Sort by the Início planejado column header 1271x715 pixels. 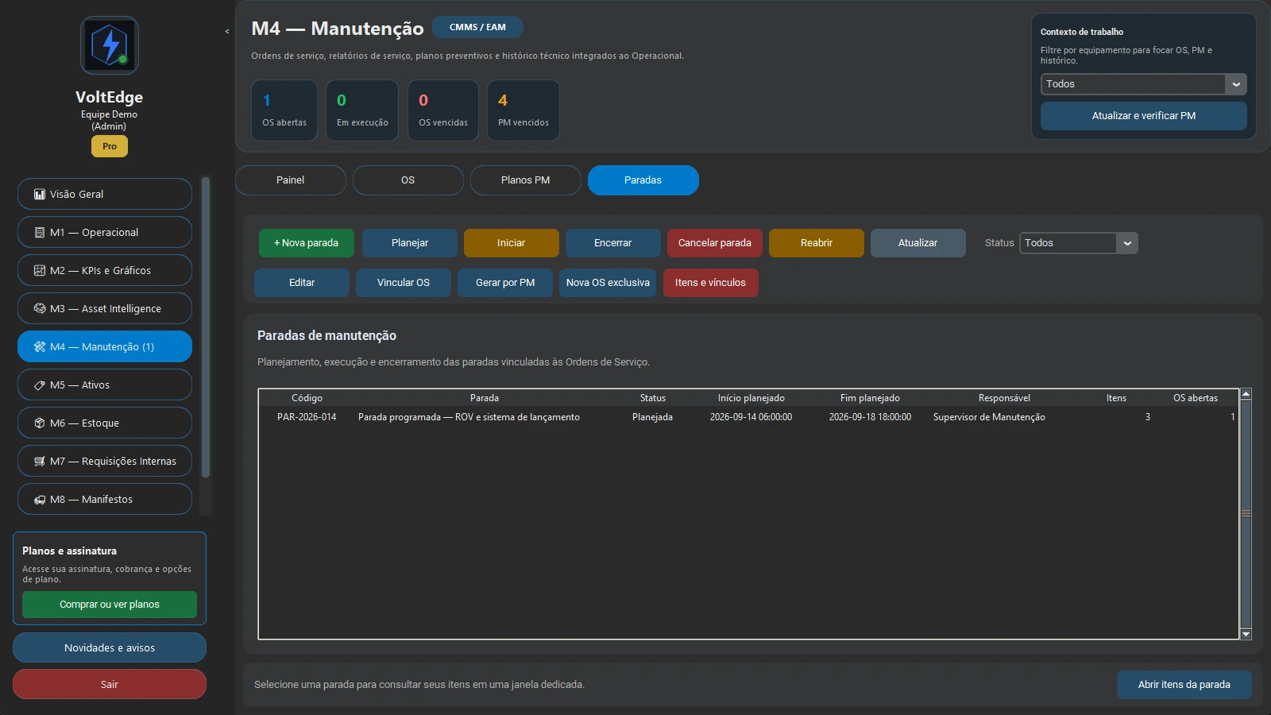751,398
